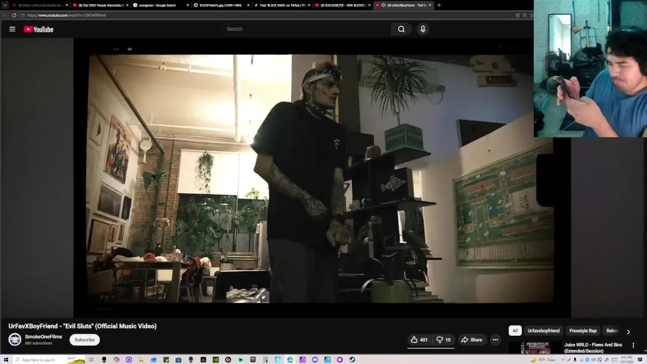This screenshot has width=647, height=364.
Task: Click the YouTube search magnifier button
Action: coord(401,29)
